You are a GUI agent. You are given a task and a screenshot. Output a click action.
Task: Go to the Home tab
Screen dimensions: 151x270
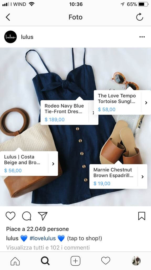(15, 261)
